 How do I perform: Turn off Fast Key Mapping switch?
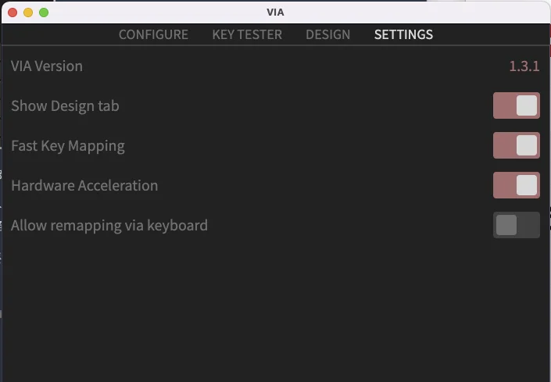[516, 145]
